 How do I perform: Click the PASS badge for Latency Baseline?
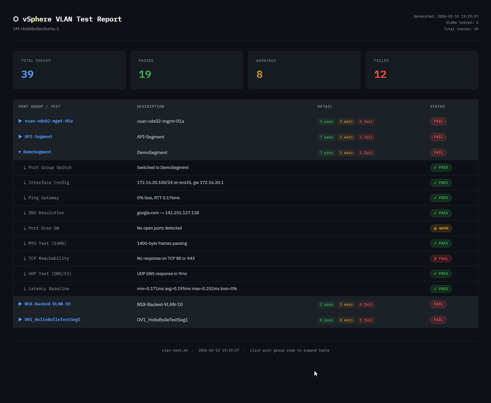(441, 289)
